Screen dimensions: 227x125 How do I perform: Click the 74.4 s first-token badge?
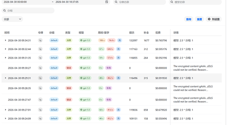111,40
